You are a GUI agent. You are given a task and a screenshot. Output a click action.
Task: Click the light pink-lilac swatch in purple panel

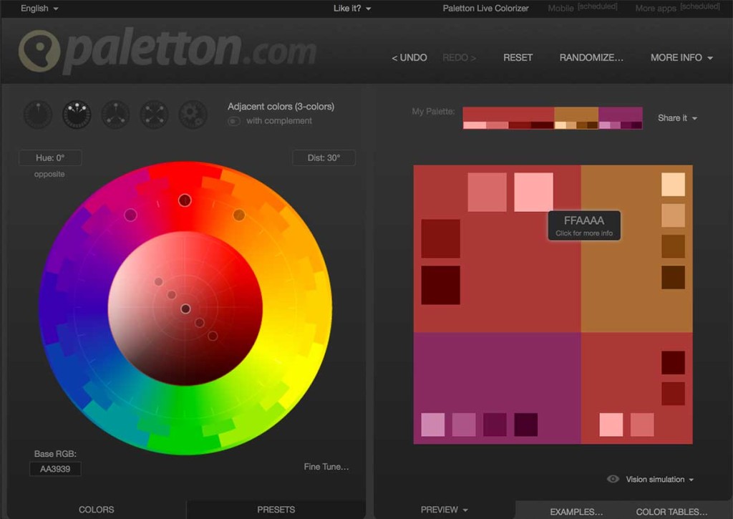pos(433,425)
